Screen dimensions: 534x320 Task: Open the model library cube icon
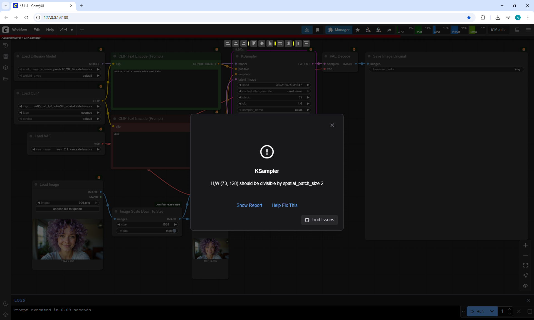tap(5, 68)
